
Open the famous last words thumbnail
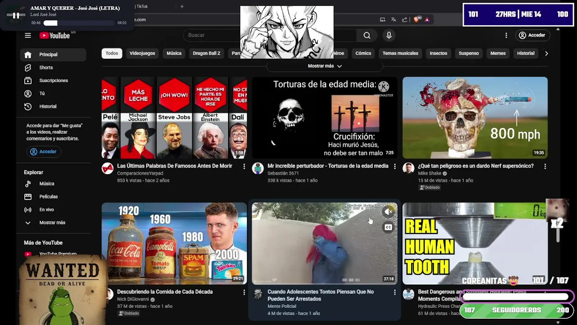click(174, 117)
